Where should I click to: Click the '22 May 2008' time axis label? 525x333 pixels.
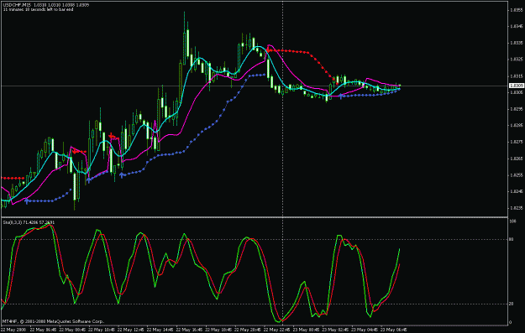coord(13,330)
